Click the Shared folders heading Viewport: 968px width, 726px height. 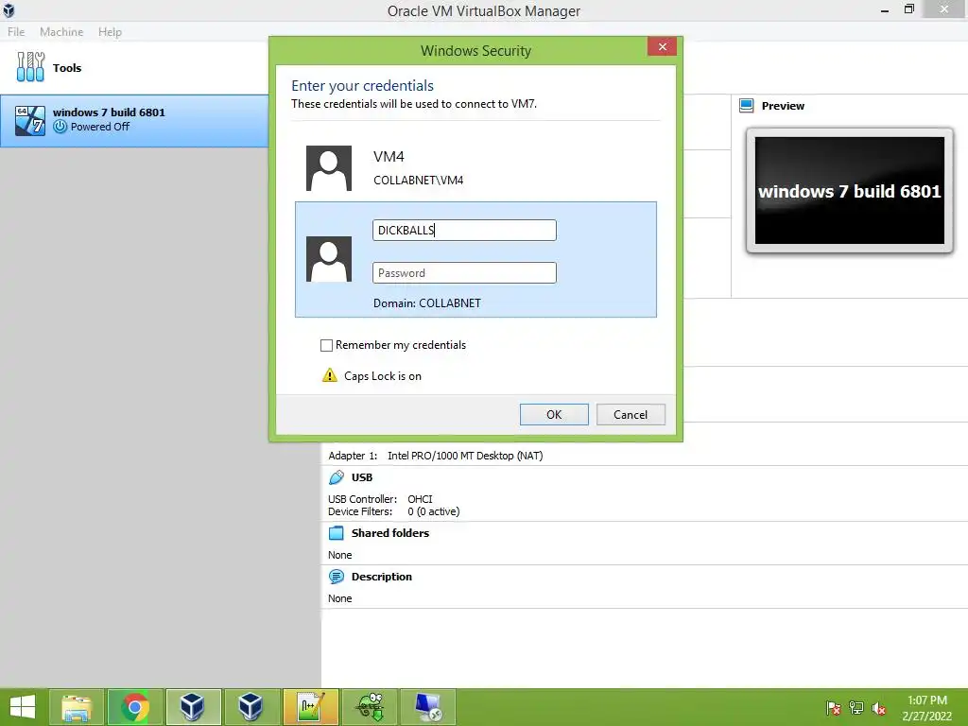pos(389,533)
